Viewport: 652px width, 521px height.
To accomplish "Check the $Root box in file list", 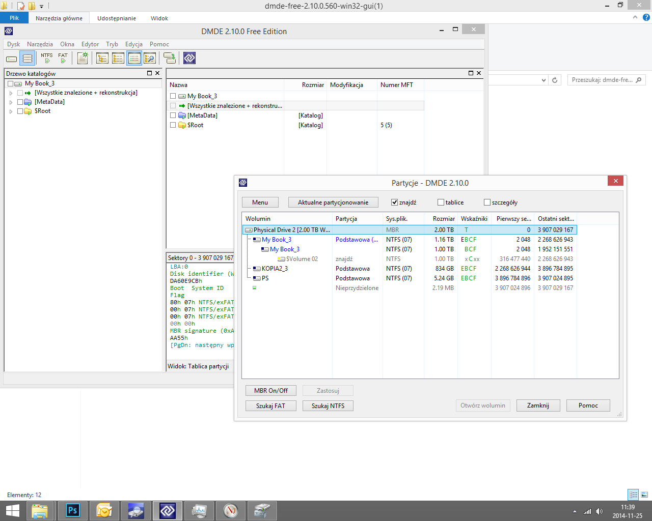I will 173,125.
